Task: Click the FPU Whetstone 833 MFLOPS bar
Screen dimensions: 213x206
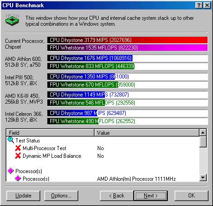Action: pyautogui.click(x=128, y=66)
